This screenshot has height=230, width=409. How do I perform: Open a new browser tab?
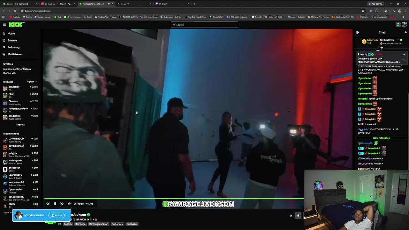coord(194,4)
